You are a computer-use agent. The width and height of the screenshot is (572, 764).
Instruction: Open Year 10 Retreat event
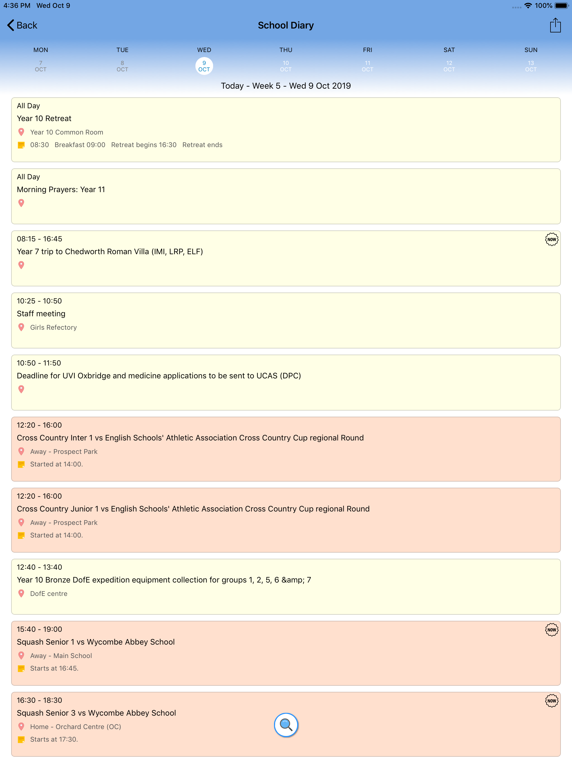[286, 129]
